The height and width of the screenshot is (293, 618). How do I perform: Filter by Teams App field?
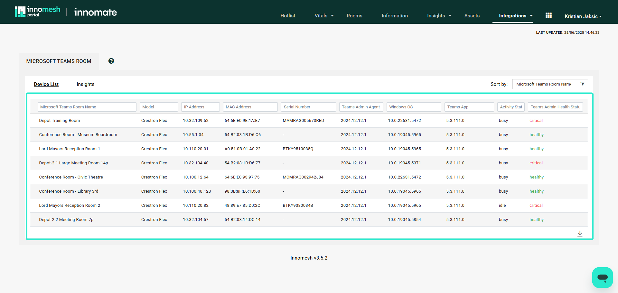pos(469,107)
